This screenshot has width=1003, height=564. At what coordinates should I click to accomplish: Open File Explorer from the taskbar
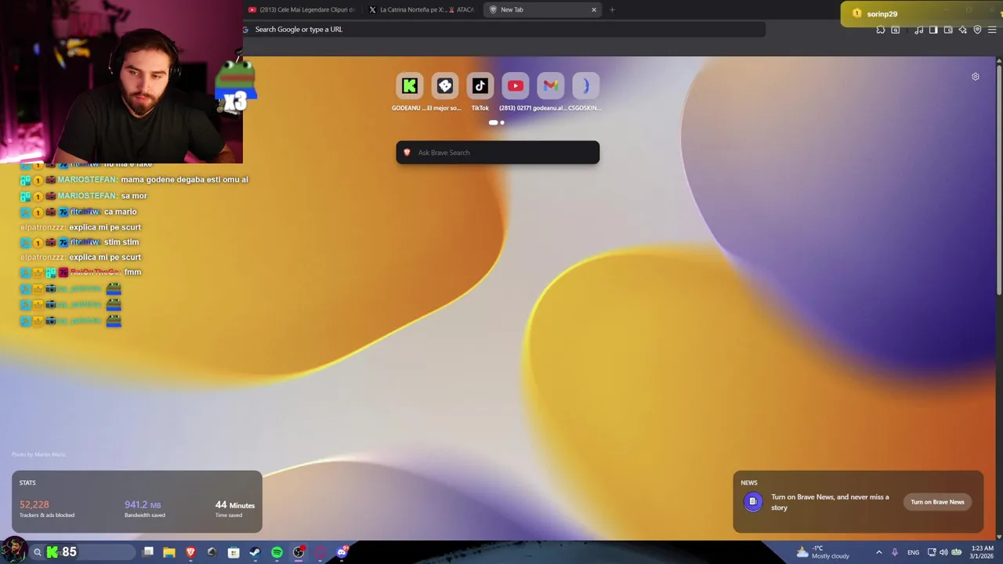pyautogui.click(x=169, y=552)
